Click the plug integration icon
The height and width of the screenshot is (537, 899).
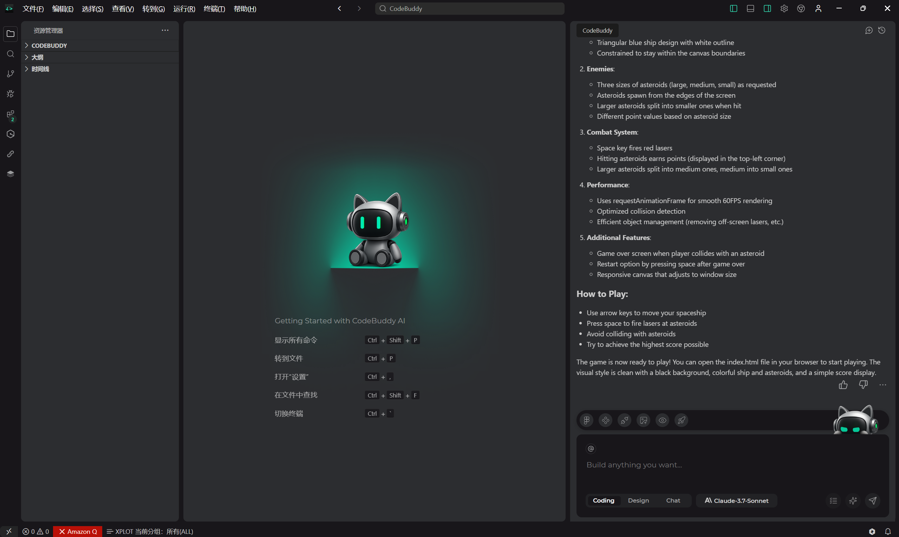click(x=624, y=420)
